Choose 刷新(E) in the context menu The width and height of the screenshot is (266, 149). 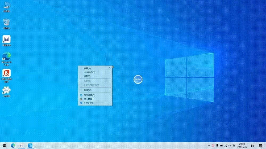tap(95, 76)
